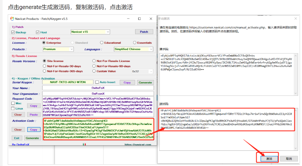Maximize the Patch/Keygen window
The image size is (302, 166).
coord(139,19)
